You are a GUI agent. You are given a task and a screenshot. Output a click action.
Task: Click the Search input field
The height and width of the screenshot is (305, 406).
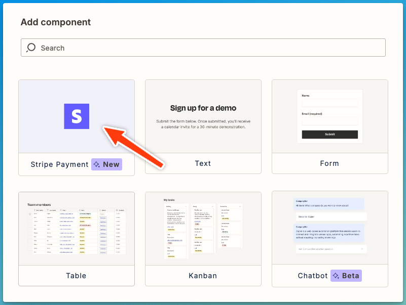(x=203, y=48)
